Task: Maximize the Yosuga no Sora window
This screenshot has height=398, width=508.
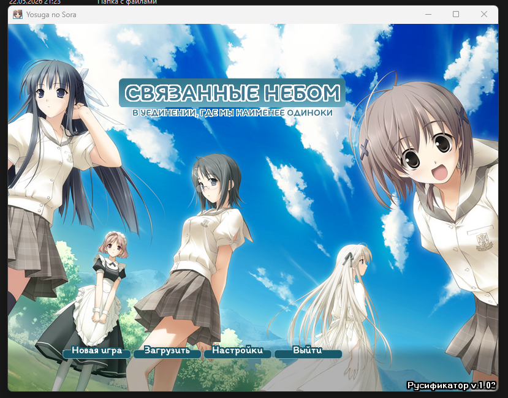Action: pos(456,14)
